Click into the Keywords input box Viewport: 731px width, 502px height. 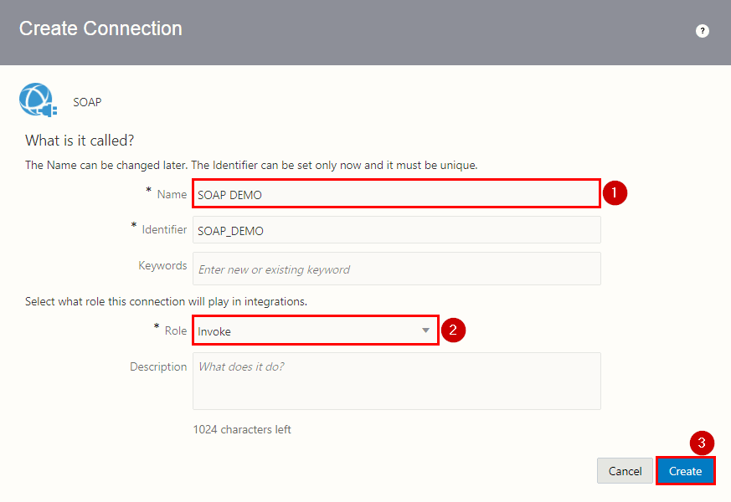point(396,269)
